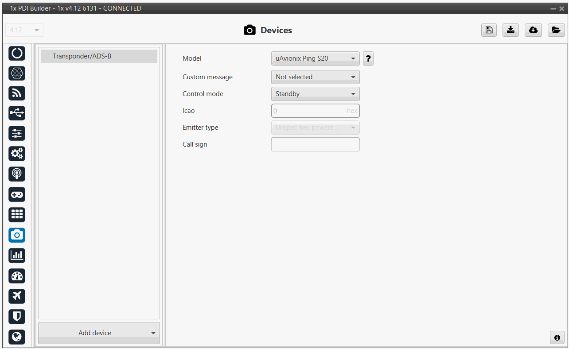Click the cloud download toolbar icon
This screenshot has width=569, height=349.
pos(533,30)
